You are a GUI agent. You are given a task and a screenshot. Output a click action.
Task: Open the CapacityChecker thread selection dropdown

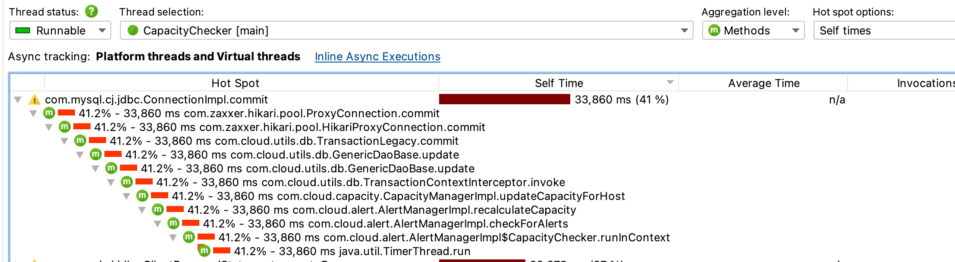pos(406,31)
